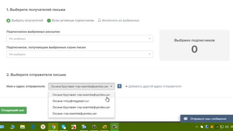Click the volume speaker tray icon
Viewport: 233px width, 131px height.
click(x=227, y=127)
